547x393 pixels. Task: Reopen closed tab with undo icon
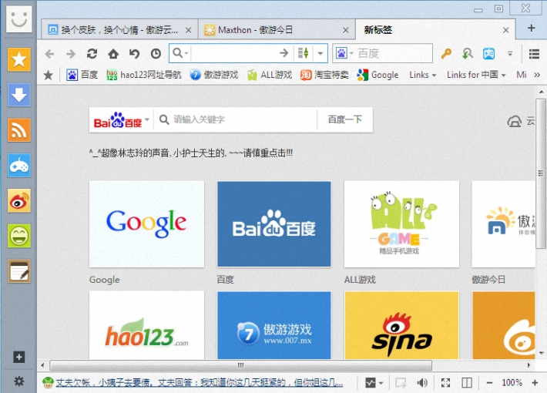pos(134,54)
